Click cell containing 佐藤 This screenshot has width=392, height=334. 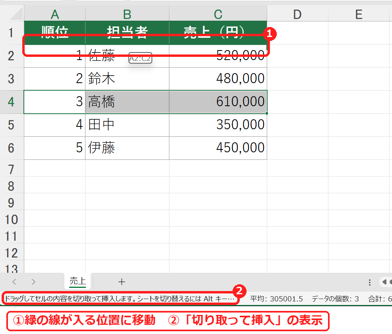coord(127,56)
